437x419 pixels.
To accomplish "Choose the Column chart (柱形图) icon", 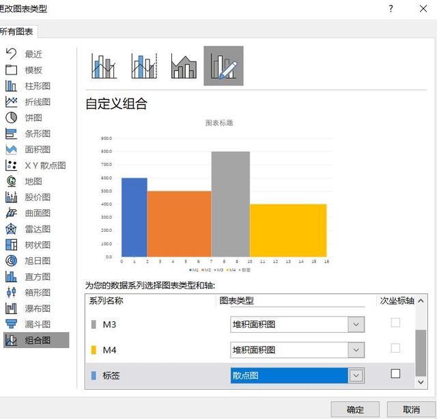I will click(11, 85).
